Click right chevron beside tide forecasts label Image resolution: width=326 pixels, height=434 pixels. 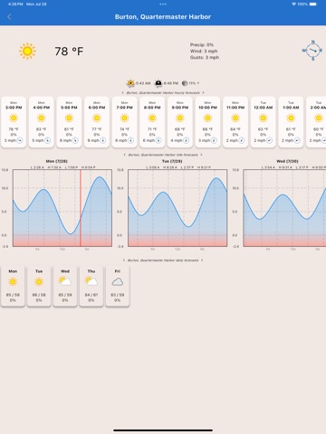coord(201,155)
